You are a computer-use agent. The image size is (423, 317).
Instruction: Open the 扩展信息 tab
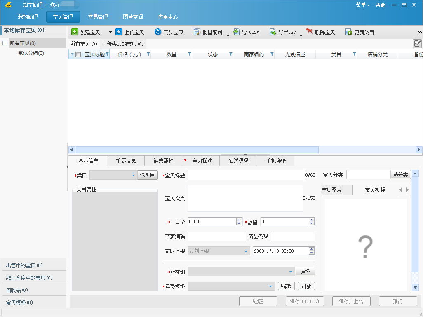click(126, 161)
